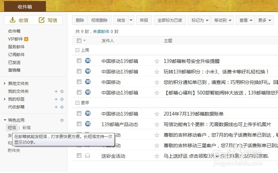Click plus icon next to 我的标签

coord(56,99)
